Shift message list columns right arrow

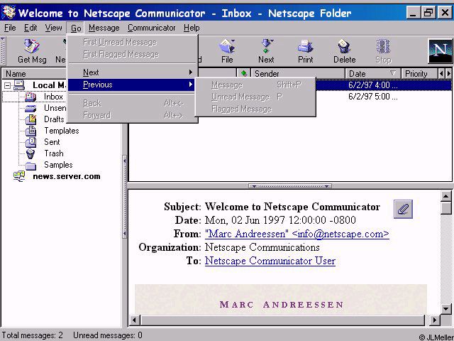point(448,73)
